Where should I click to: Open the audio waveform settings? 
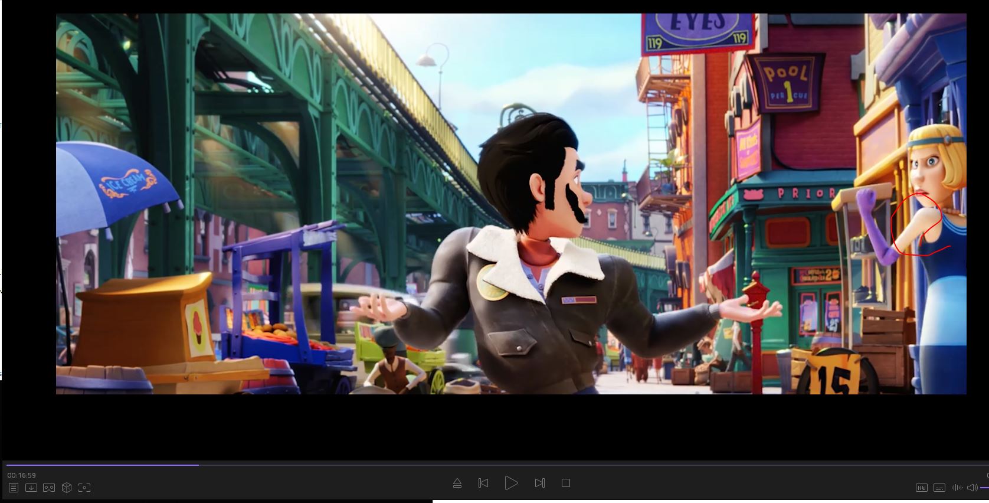pos(957,488)
